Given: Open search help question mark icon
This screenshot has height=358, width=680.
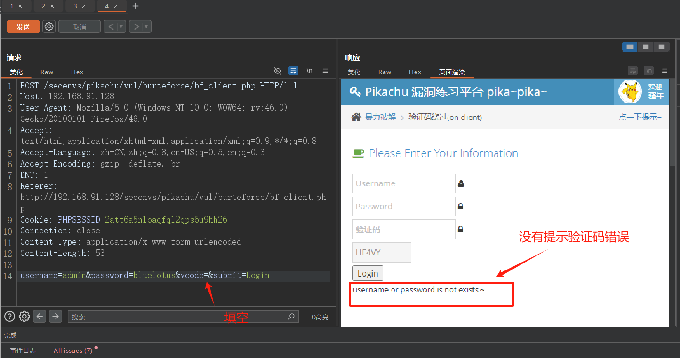Looking at the screenshot, I should click(10, 317).
